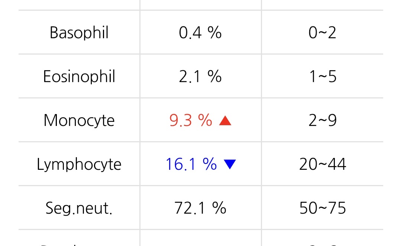This screenshot has width=401, height=246.
Task: Click the Basophil result 0.4 %
Action: [200, 33]
